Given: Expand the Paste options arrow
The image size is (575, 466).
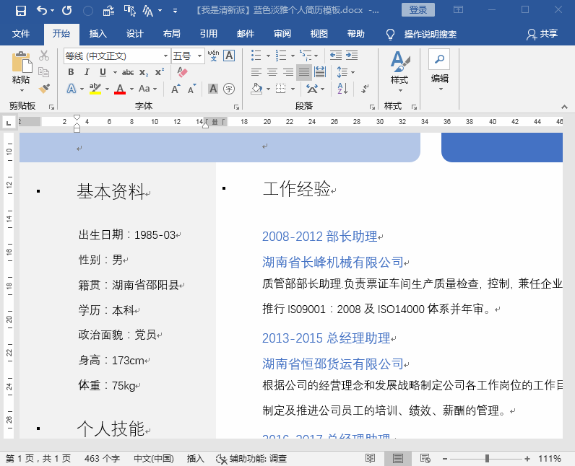Looking at the screenshot, I should click(22, 90).
